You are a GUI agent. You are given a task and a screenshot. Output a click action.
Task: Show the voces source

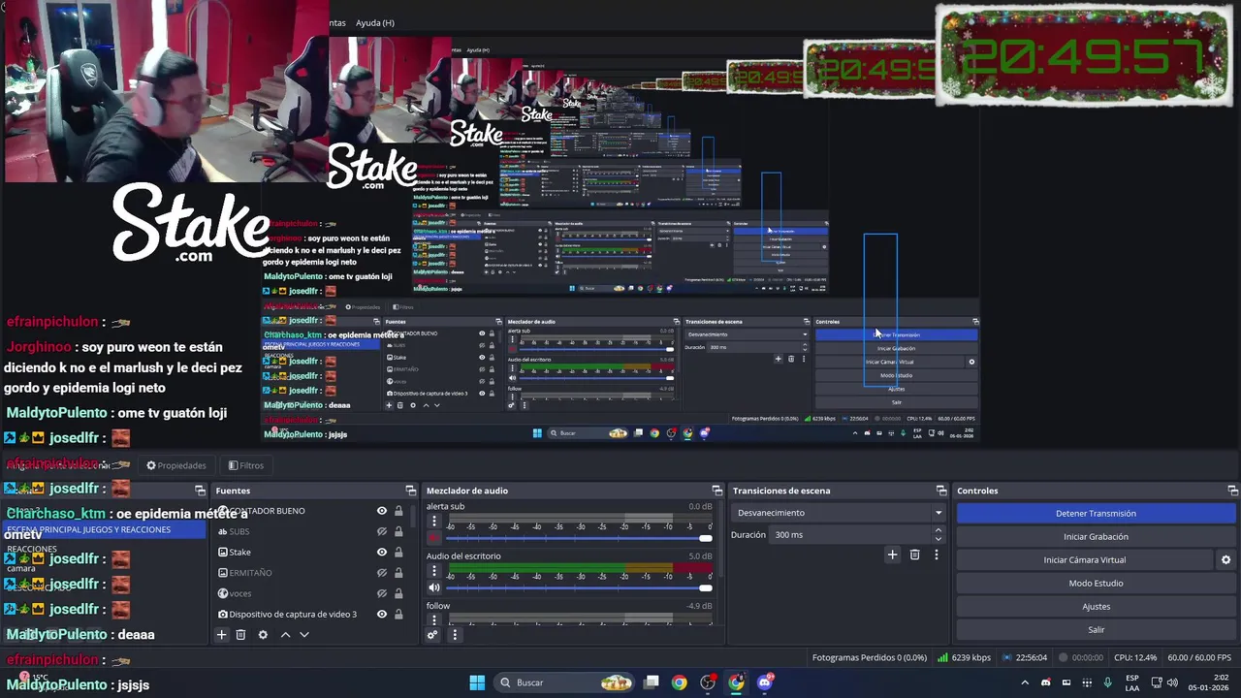click(x=382, y=593)
